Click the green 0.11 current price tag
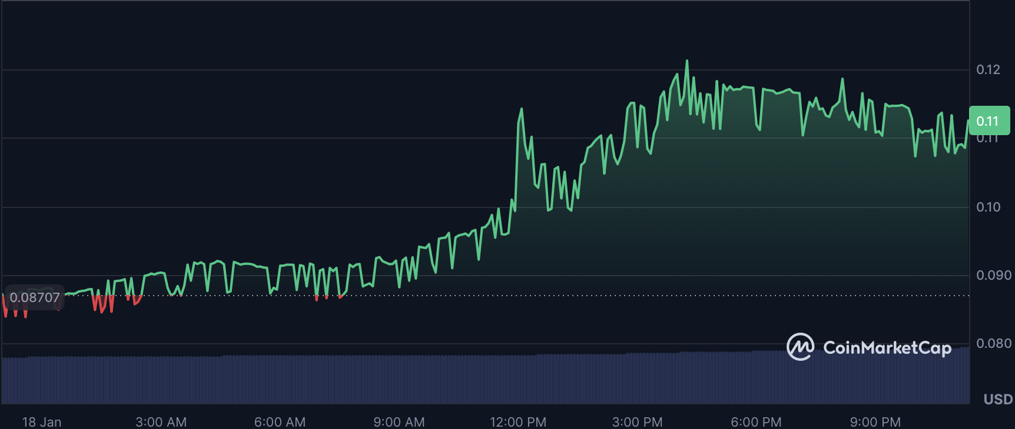Image resolution: width=1015 pixels, height=429 pixels. (989, 121)
